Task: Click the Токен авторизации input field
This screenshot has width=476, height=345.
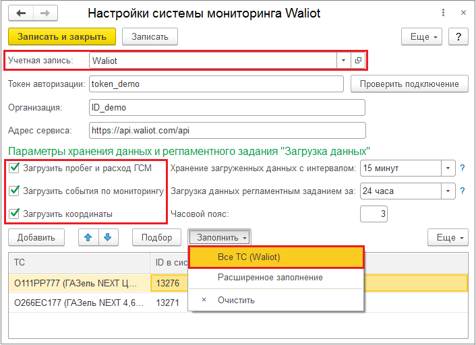Action: pos(216,84)
